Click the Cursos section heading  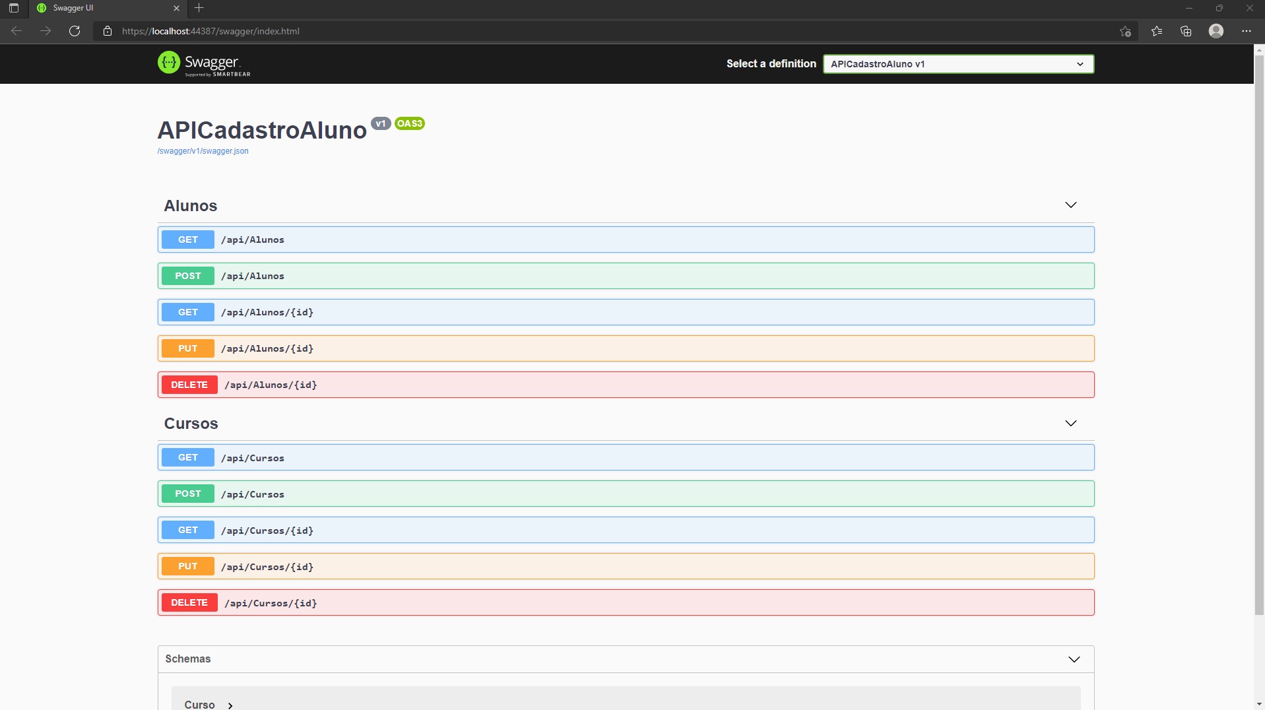point(191,424)
